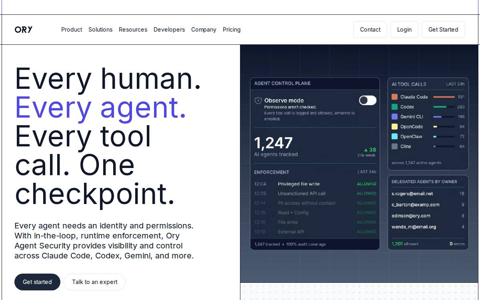Click Claude Code count 591

coord(461,97)
